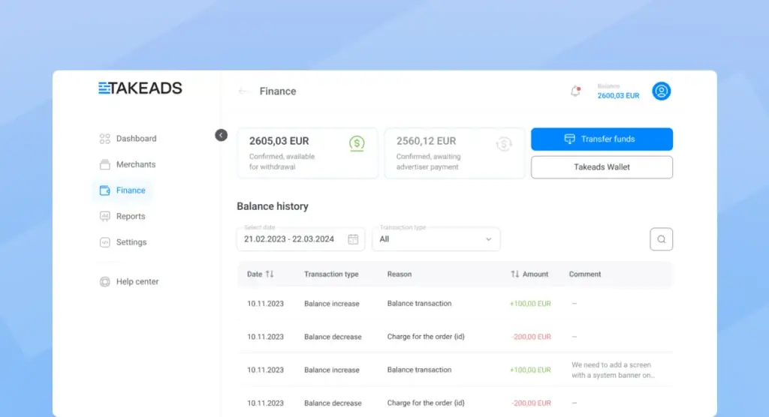This screenshot has height=417, width=769.
Task: Click first row's Balance transaction reason
Action: (419, 303)
